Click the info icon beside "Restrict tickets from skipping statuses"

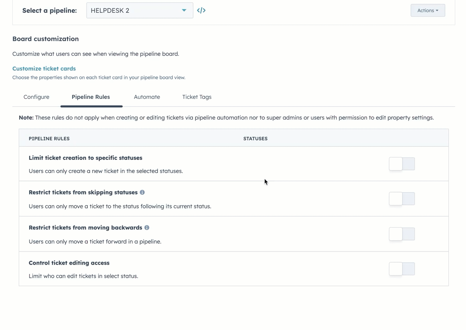point(142,192)
